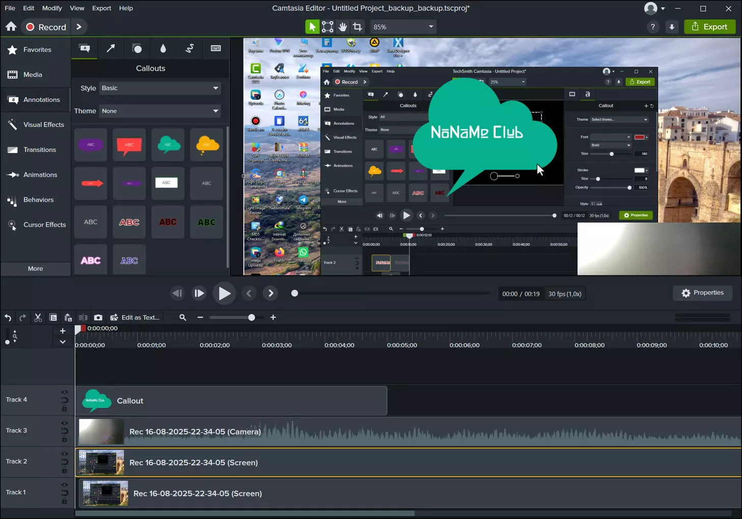Jump to the previous marker arrow
This screenshot has height=519, width=742.
point(249,293)
